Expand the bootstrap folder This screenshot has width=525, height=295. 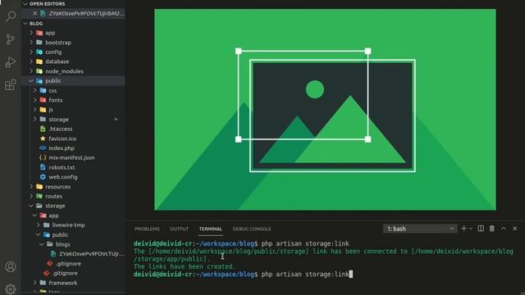pyautogui.click(x=73, y=43)
